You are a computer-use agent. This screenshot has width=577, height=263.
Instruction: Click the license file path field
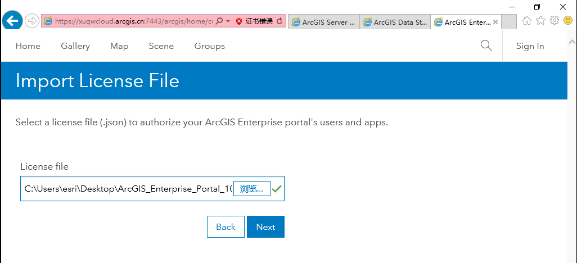tap(127, 189)
